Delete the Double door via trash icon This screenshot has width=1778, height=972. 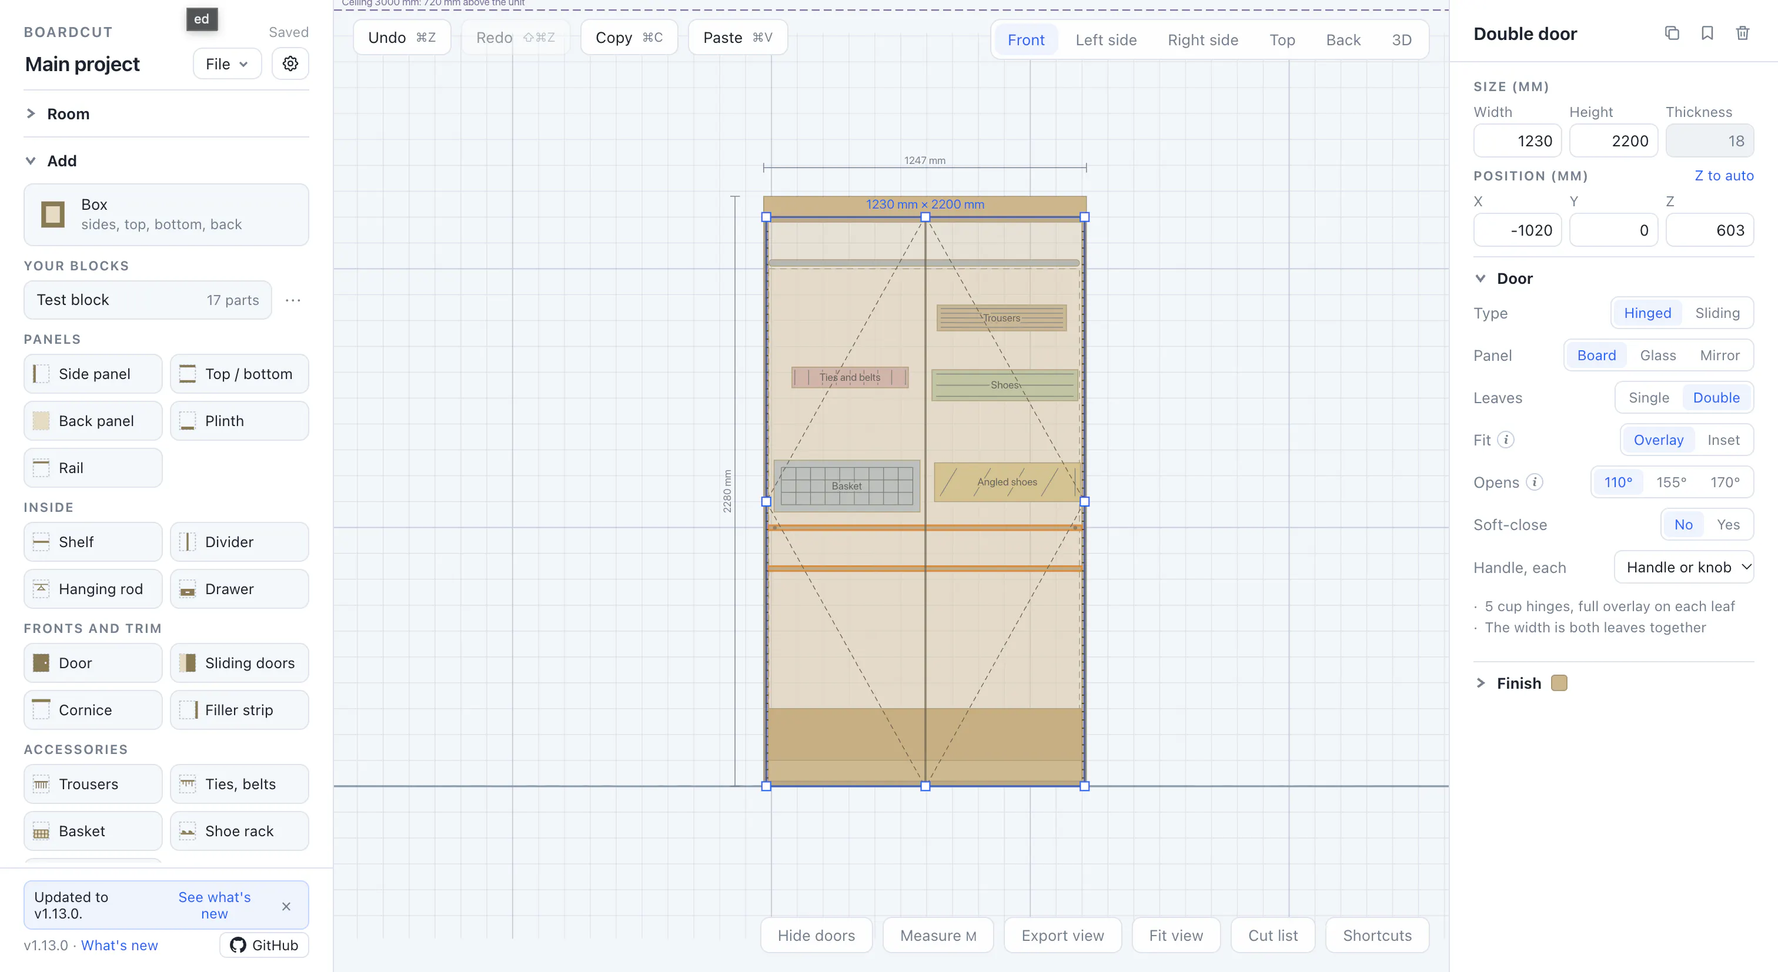coord(1742,33)
